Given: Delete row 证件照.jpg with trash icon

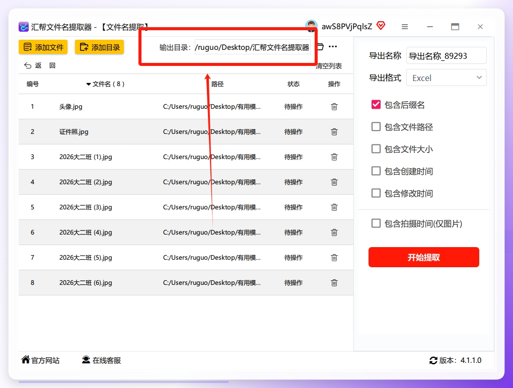Looking at the screenshot, I should click(334, 132).
